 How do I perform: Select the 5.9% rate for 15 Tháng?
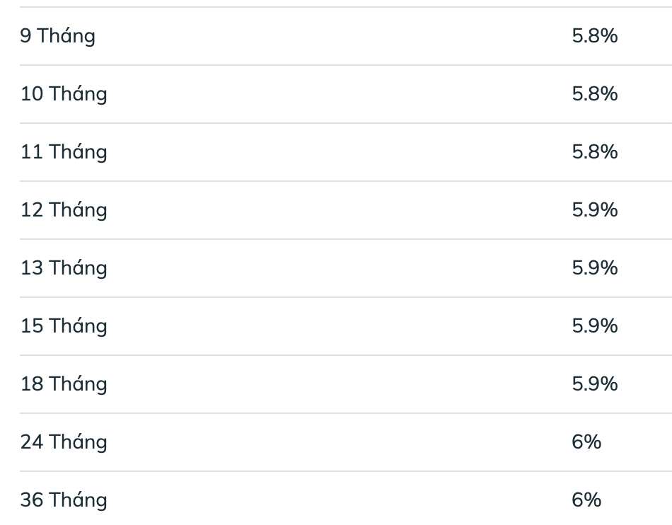coord(594,326)
